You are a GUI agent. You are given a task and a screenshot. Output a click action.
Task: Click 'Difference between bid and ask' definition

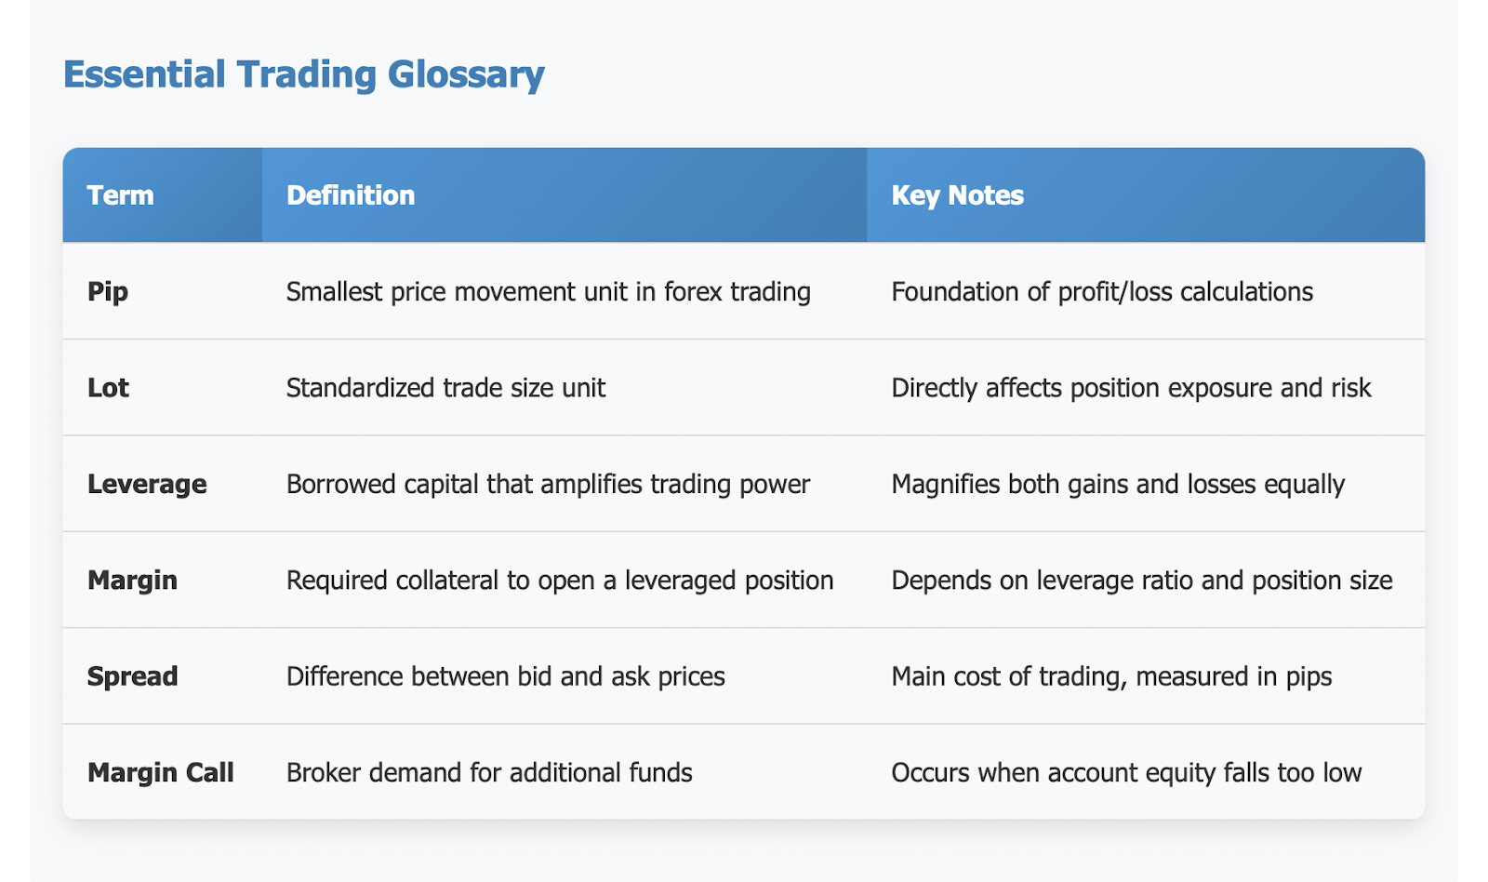pos(506,676)
